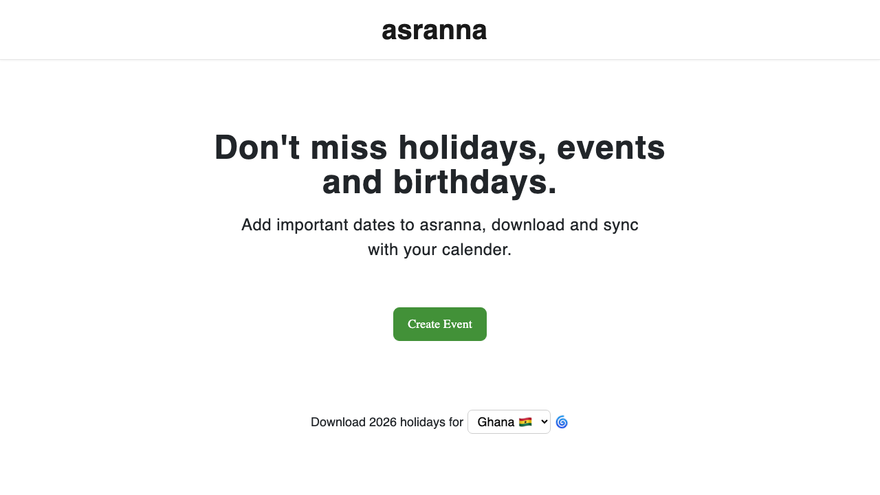Screen dimensions: 880x495
Task: Start the holidays download via cyclone icon
Action: click(562, 422)
